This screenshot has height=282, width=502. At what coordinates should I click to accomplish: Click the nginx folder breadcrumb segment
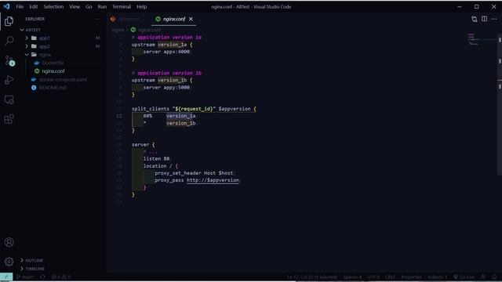118,30
